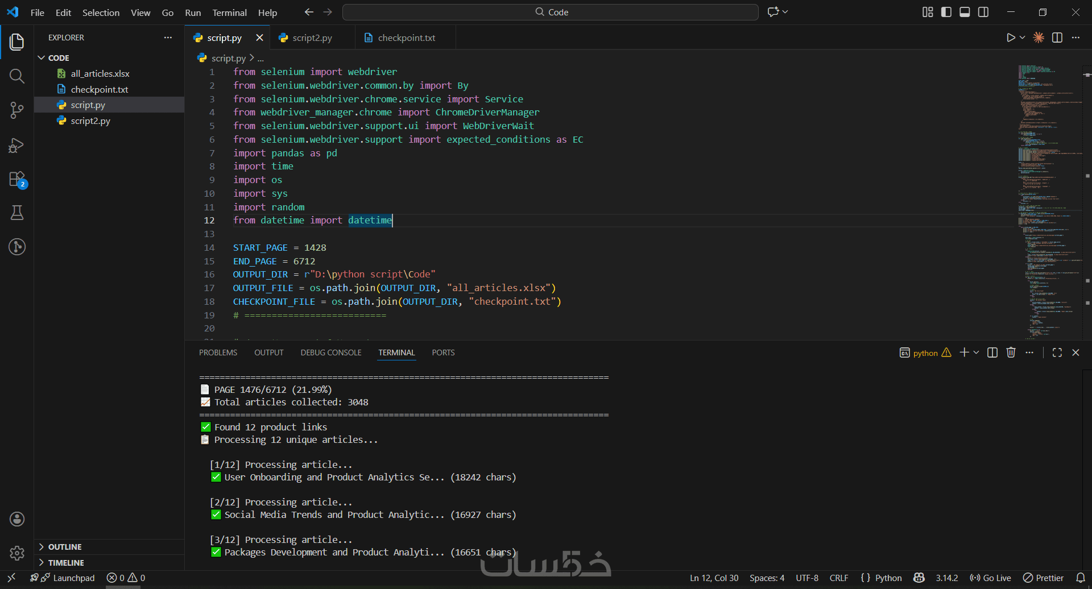
Task: Split the editor to the right
Action: point(1057,38)
